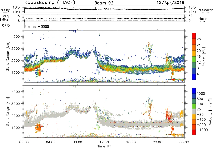
Task: Click the '-500' velocity colorbar value
Action: click(201, 124)
